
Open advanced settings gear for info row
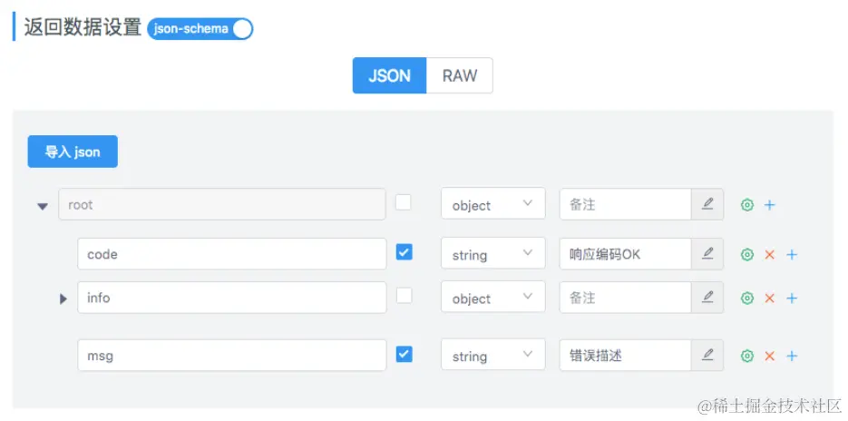[x=746, y=299]
